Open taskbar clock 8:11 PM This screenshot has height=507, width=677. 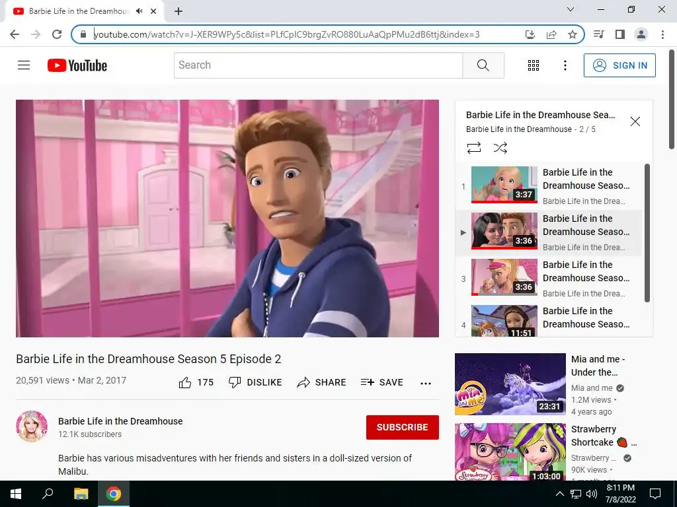(x=620, y=494)
